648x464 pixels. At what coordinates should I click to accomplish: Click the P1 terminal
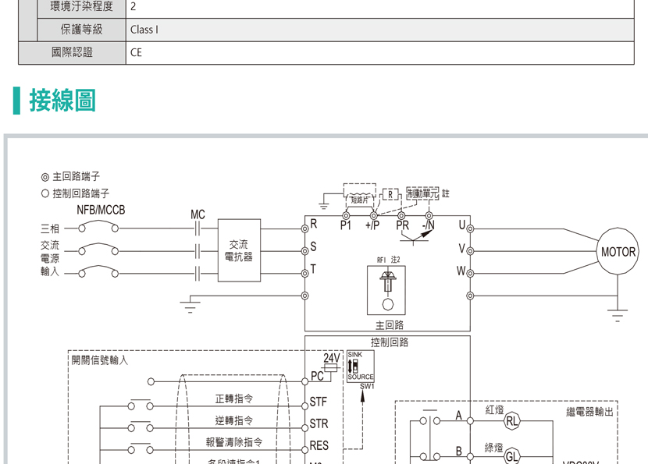pyautogui.click(x=346, y=215)
